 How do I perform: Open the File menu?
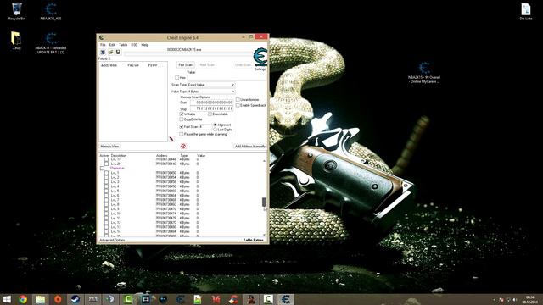click(103, 45)
